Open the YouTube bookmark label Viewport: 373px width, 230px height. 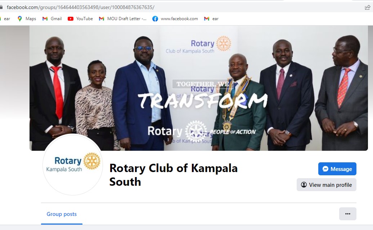coord(85,19)
